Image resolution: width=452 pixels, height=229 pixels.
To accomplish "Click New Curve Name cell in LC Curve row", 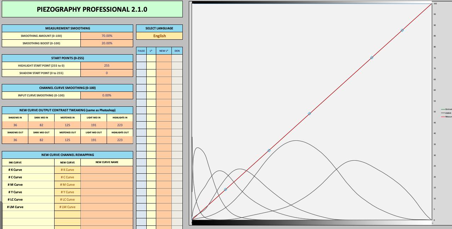I will point(107,200).
